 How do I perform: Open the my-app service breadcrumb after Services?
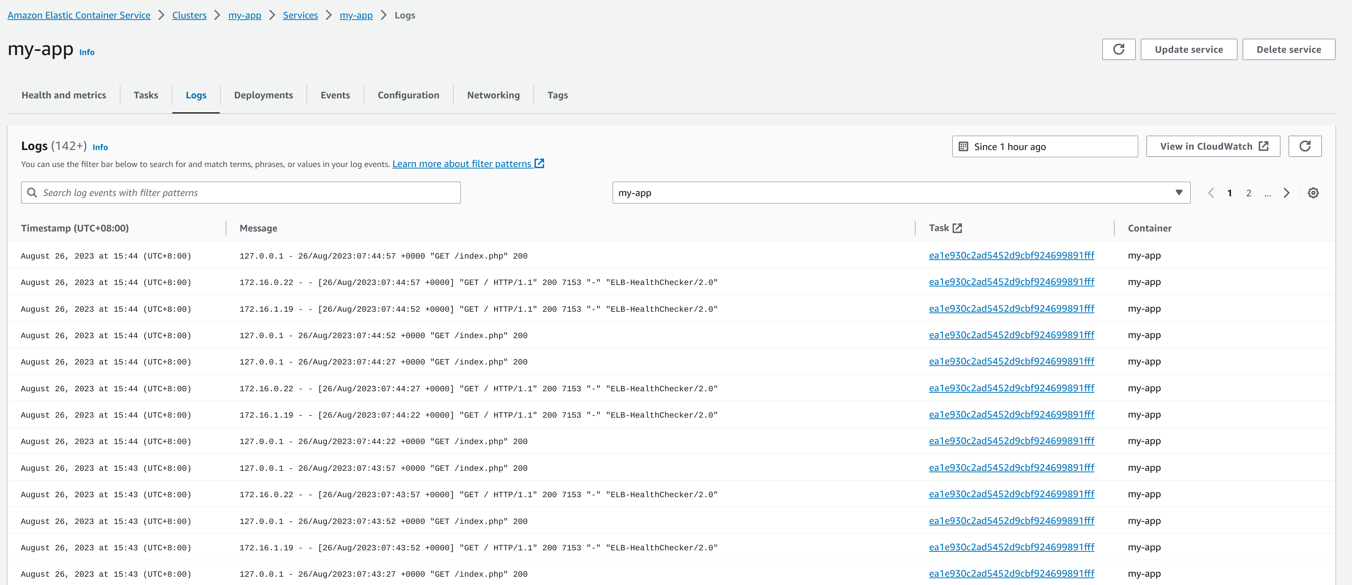coord(356,15)
